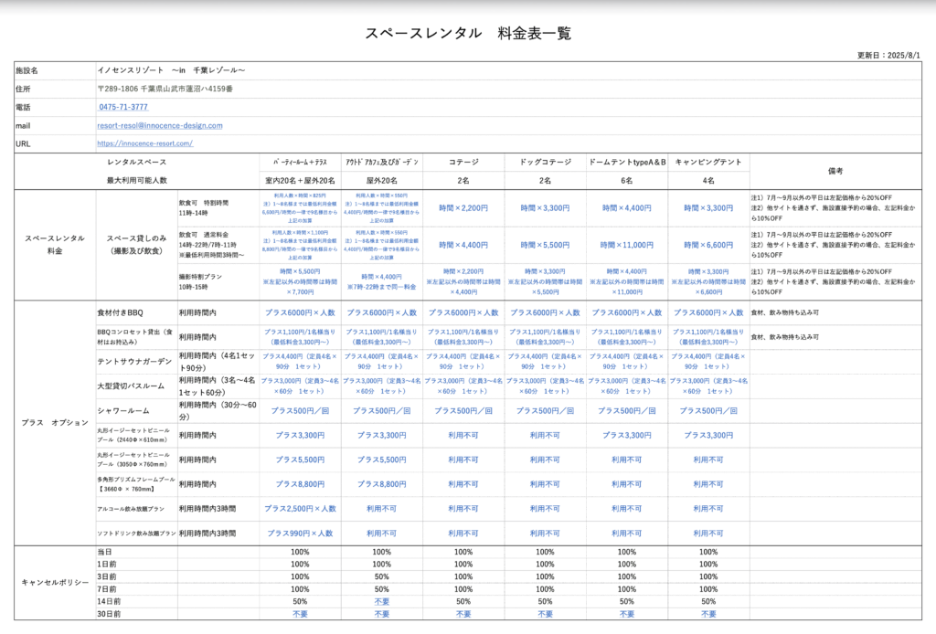
Task: Click the 時間×11,000円 price cell
Action: coord(626,245)
